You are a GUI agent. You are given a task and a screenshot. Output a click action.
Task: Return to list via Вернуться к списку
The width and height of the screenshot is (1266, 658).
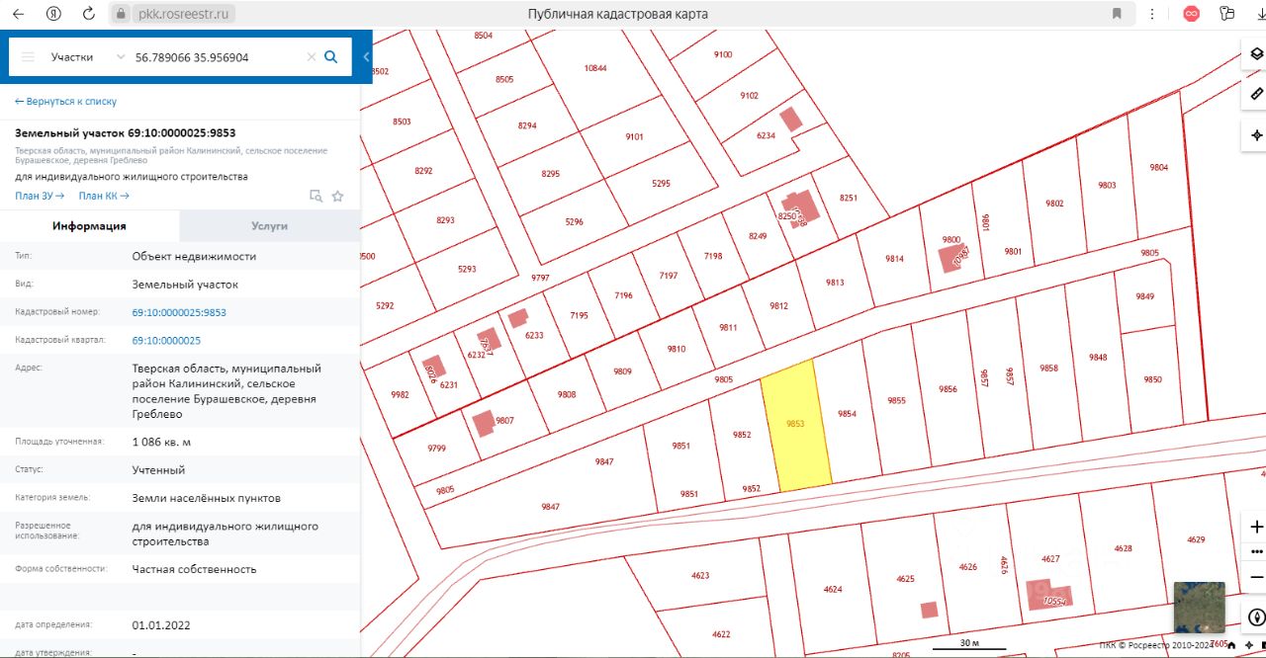click(65, 102)
